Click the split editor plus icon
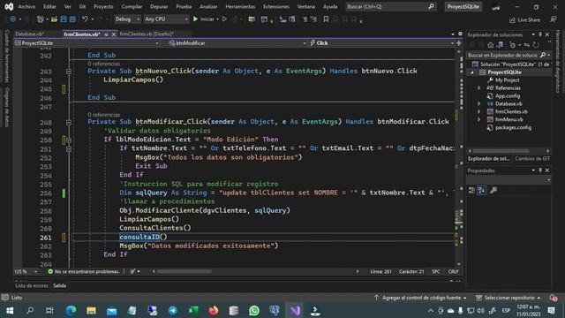The image size is (565, 318). (x=459, y=43)
